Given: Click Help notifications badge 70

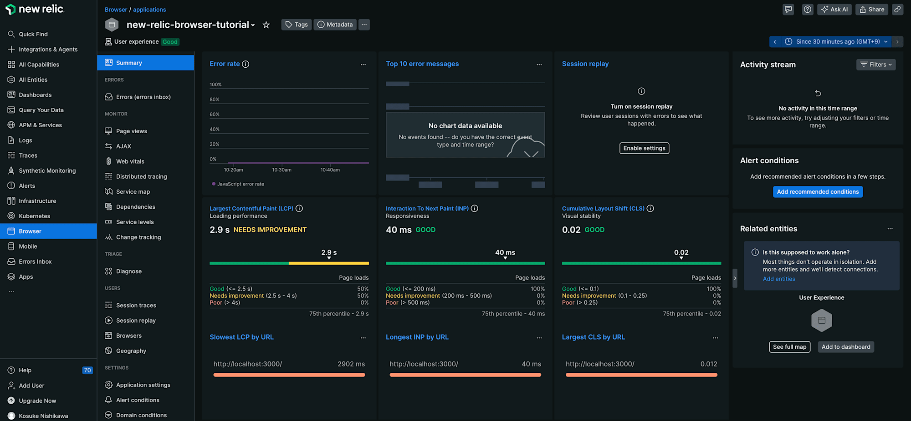Looking at the screenshot, I should point(87,370).
